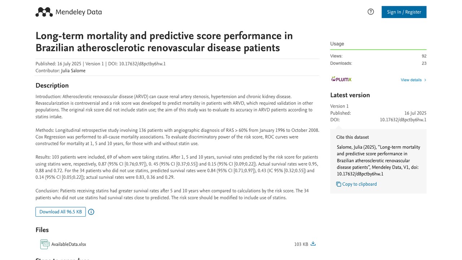Click the Mendeley Data logo icon
Screen dimensions: 462x260
[x=44, y=12]
